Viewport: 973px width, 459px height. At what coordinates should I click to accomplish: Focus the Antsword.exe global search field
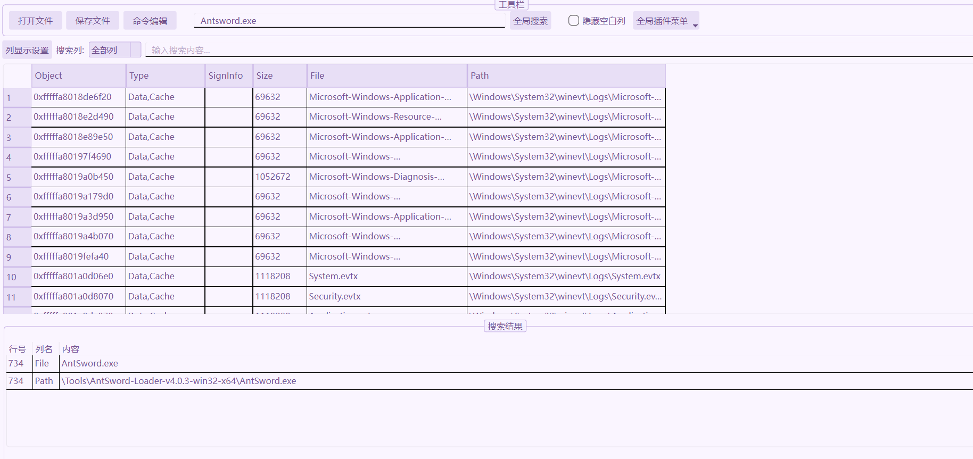(x=349, y=21)
